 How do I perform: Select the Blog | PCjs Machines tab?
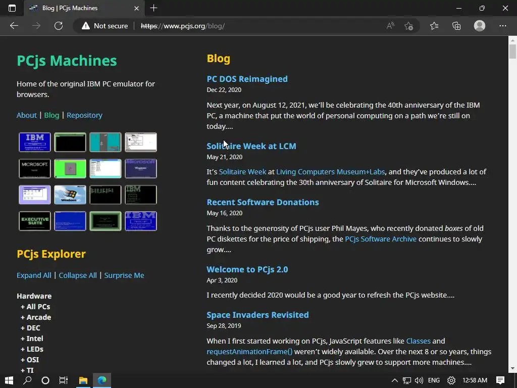pos(84,8)
